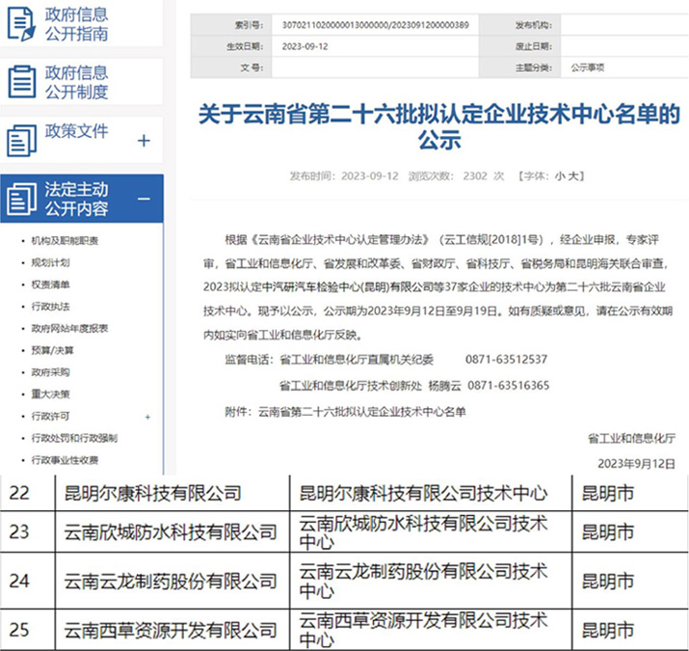Collapse the 法定主动公开内容 section with minus sign

click(144, 199)
